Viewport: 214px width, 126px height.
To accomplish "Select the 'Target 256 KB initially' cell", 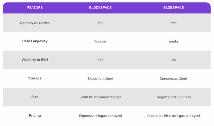I will pos(173,97).
